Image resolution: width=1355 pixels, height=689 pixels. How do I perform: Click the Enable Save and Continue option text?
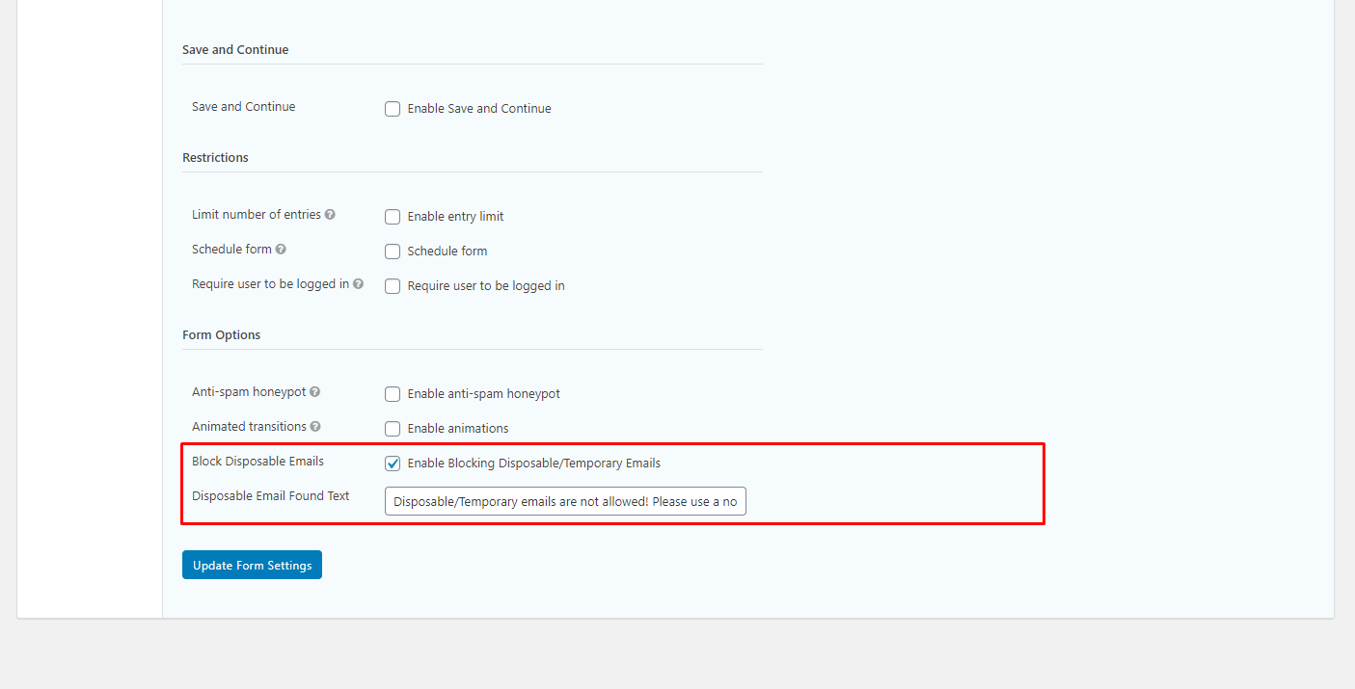tap(479, 109)
